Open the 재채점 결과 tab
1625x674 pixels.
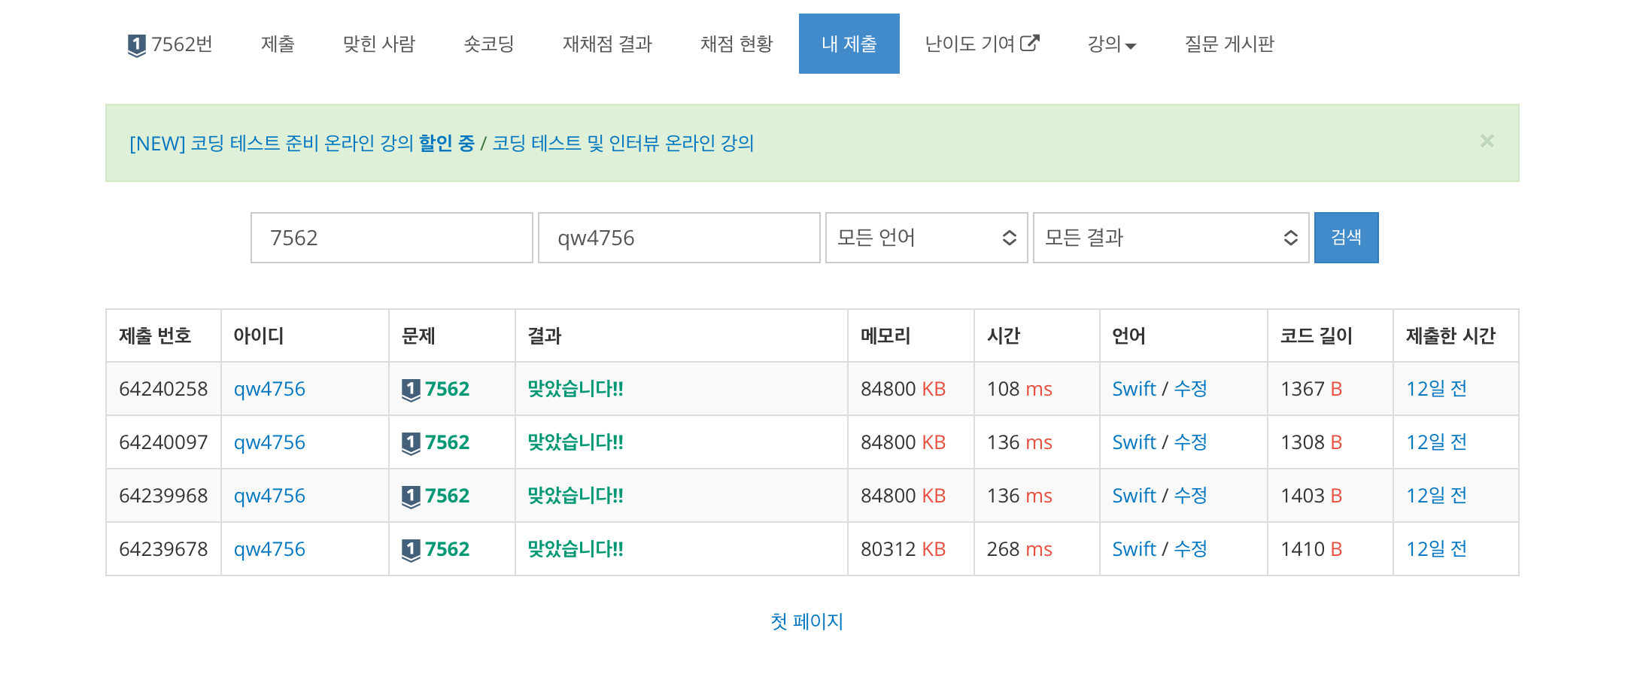click(x=607, y=44)
